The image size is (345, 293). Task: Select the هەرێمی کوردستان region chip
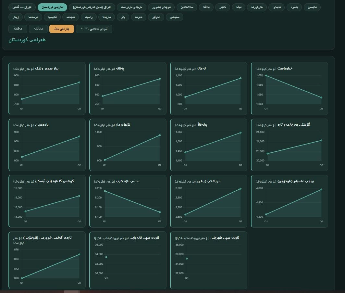pos(52,7)
